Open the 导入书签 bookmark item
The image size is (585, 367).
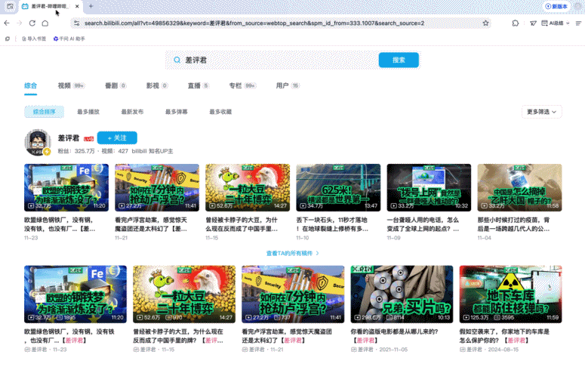tap(34, 39)
